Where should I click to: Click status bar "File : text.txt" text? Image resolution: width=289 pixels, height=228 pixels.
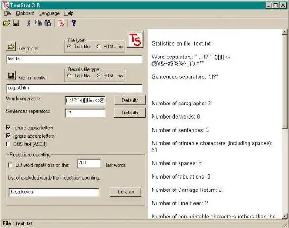pos(17,224)
